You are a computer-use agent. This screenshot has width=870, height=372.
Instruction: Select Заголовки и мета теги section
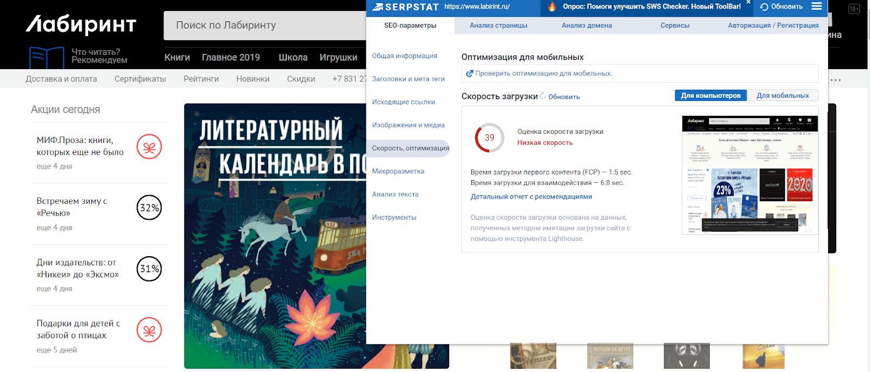tap(408, 79)
